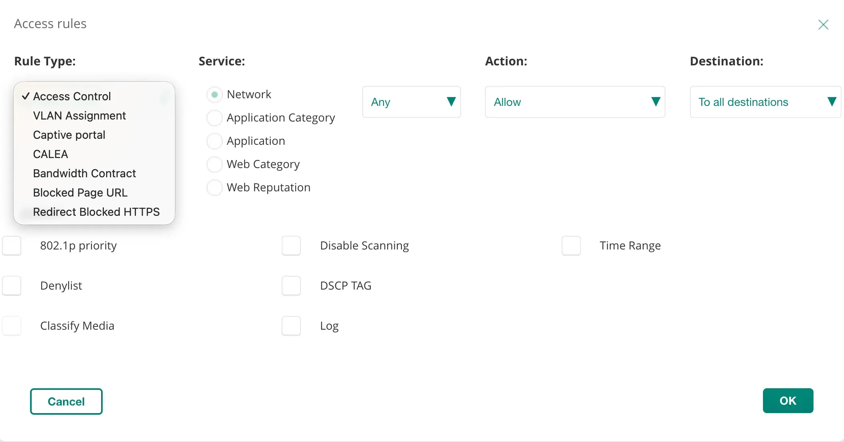
Task: Choose Blocked Page URL option
Action: [80, 193]
